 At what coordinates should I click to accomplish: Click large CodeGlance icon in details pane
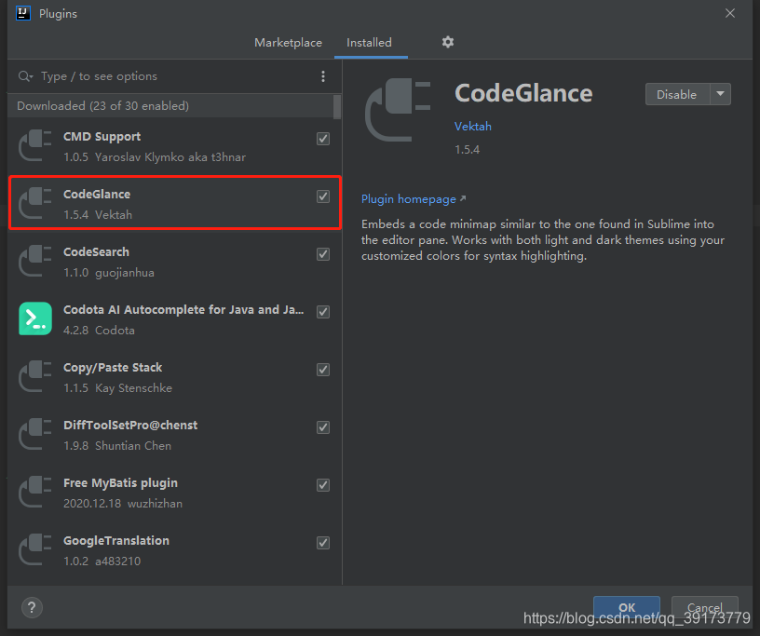[398, 110]
